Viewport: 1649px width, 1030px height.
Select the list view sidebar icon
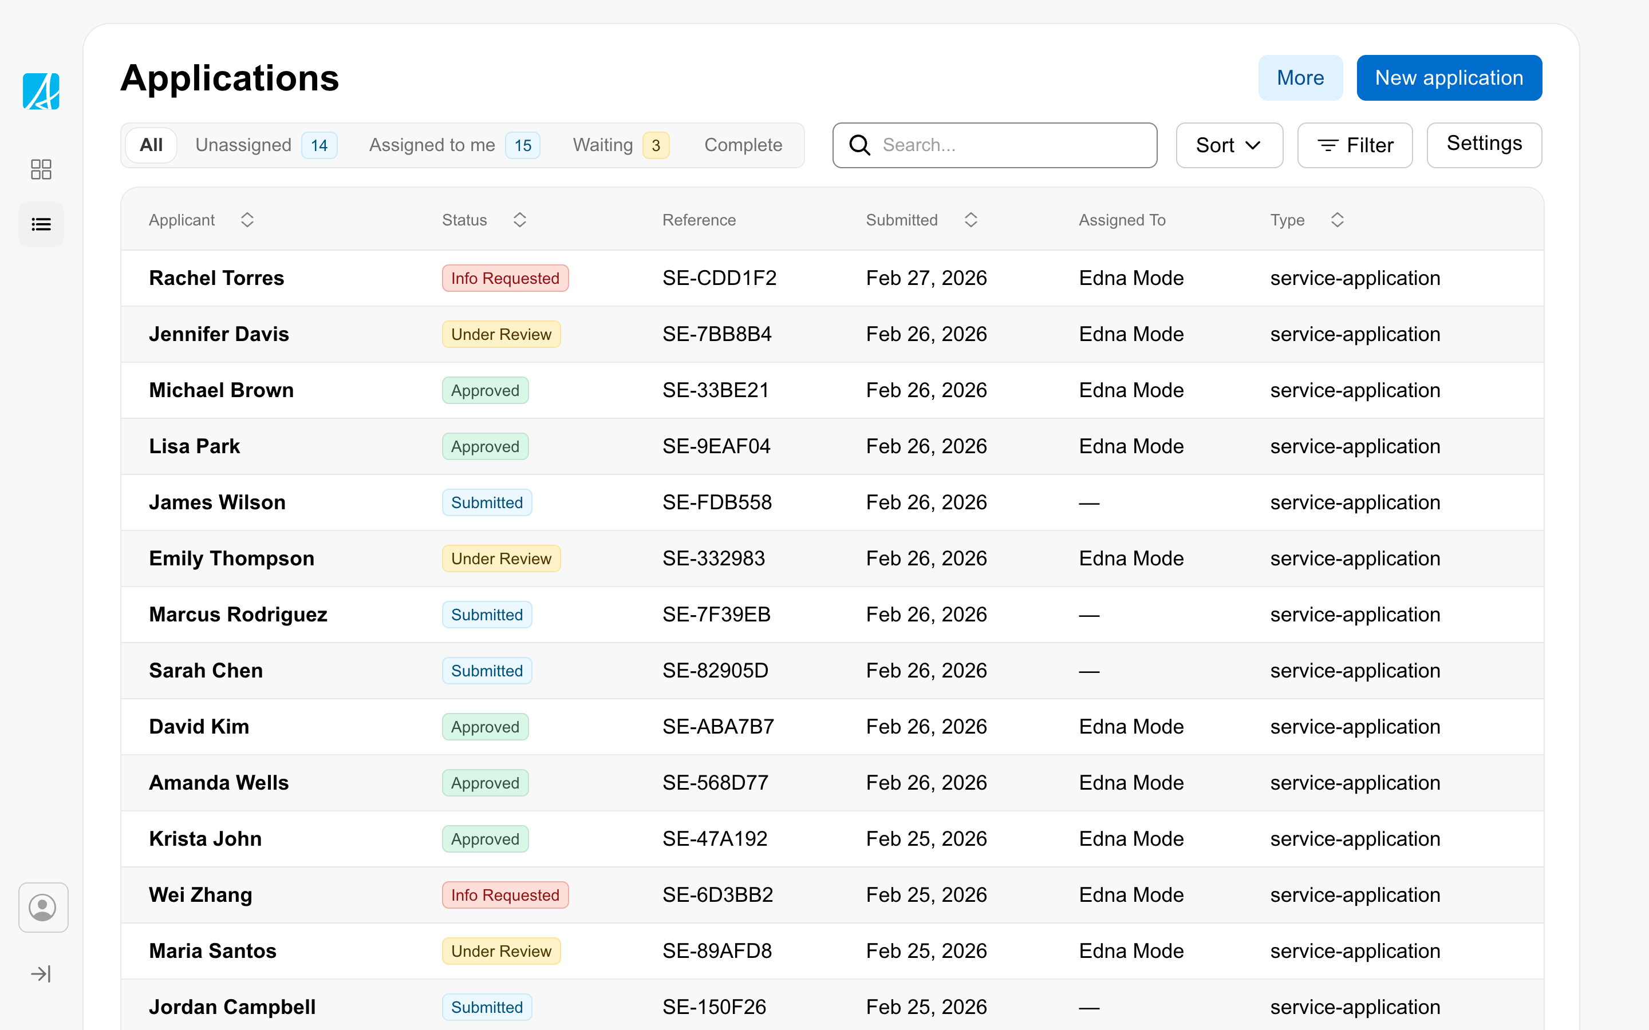click(x=41, y=224)
